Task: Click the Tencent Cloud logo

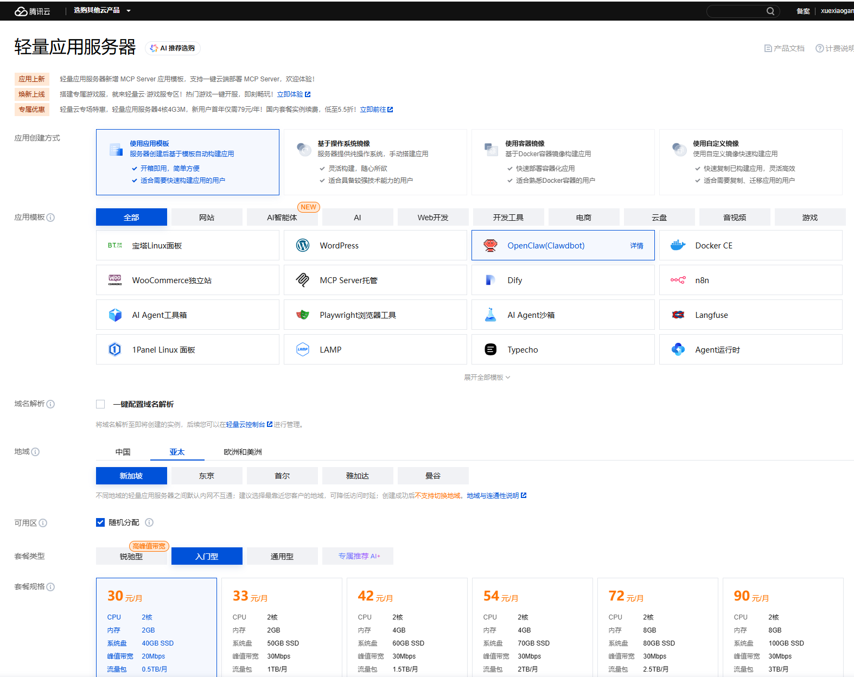Action: click(x=33, y=11)
